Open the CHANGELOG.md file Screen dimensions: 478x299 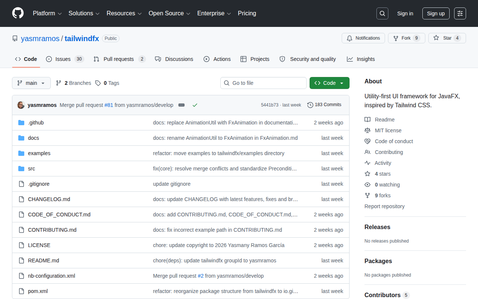[49, 199]
